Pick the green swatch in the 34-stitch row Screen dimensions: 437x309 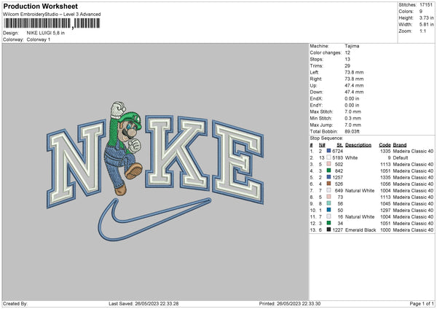328,223
